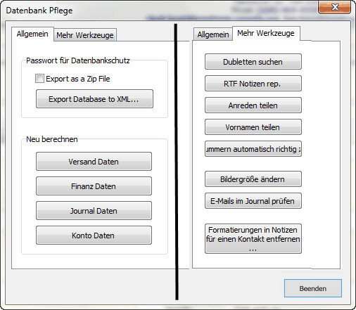356x310 pixels.
Task: Run Anreden teilen
Action: pyautogui.click(x=253, y=105)
